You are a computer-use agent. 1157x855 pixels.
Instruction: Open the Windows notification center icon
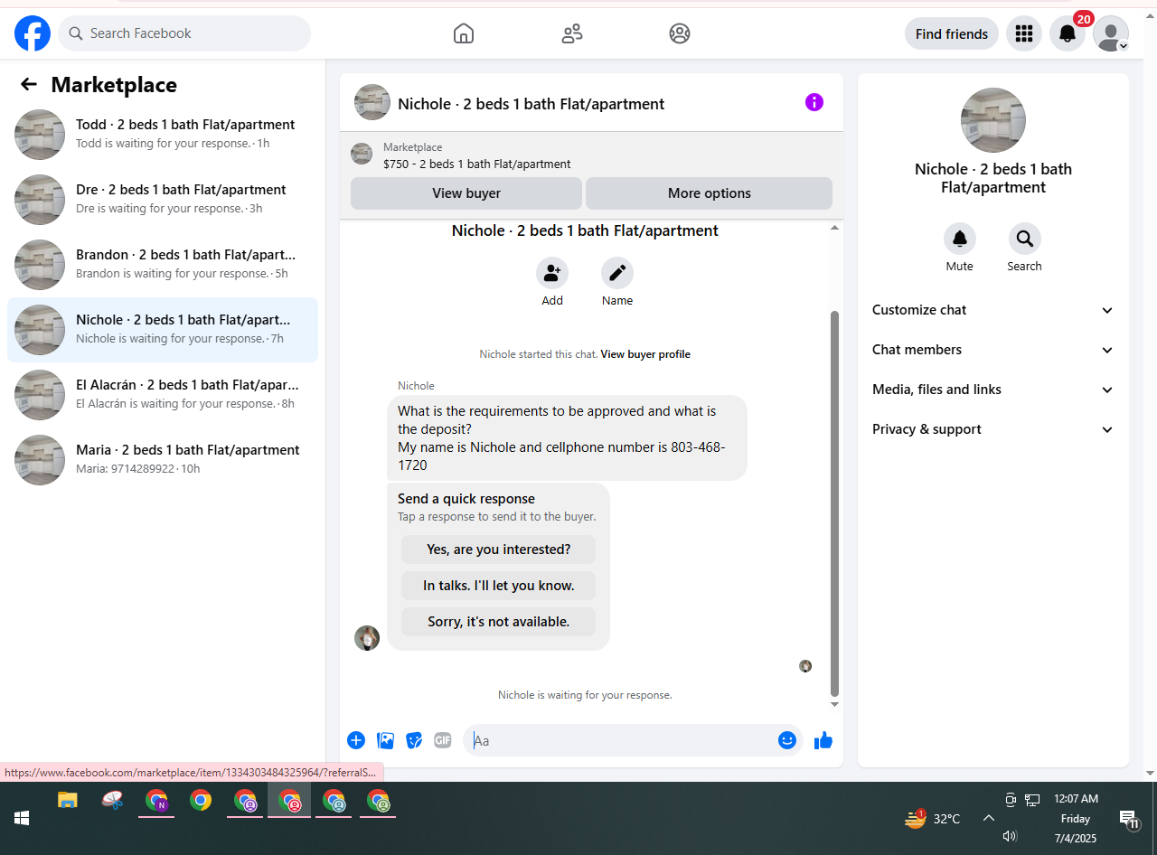(x=1129, y=819)
